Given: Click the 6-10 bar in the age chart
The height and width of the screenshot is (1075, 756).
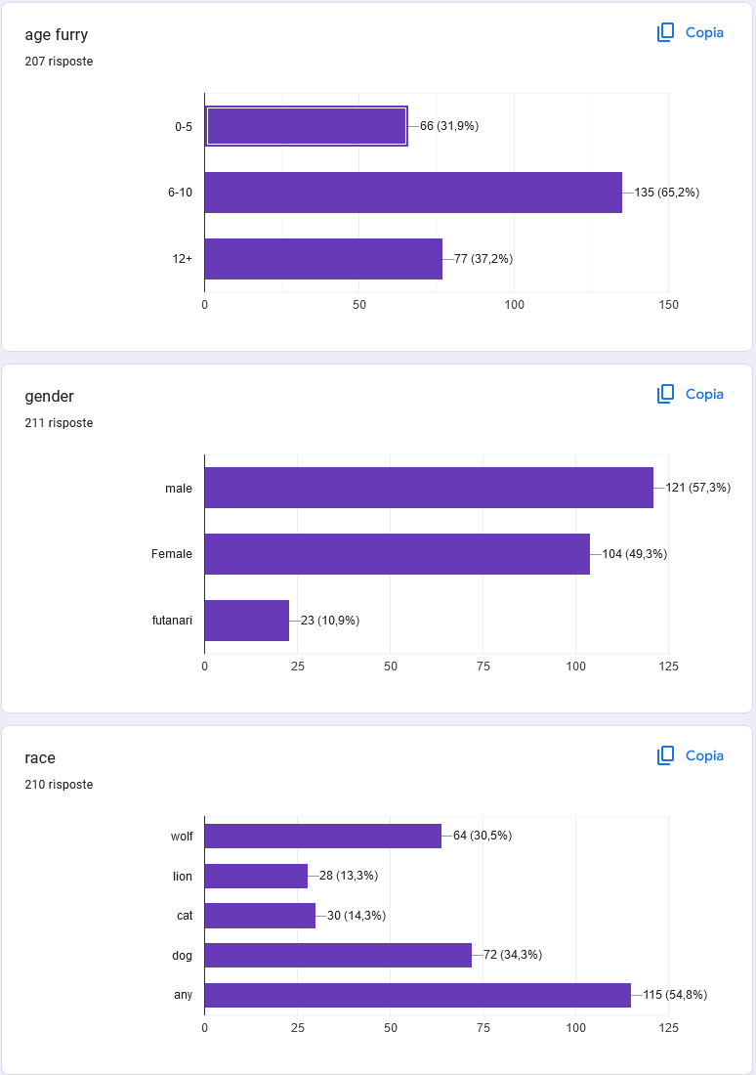Looking at the screenshot, I should pos(412,193).
